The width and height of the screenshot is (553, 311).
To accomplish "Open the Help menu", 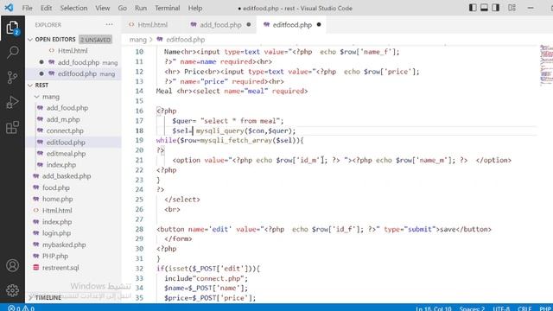I will point(195,8).
